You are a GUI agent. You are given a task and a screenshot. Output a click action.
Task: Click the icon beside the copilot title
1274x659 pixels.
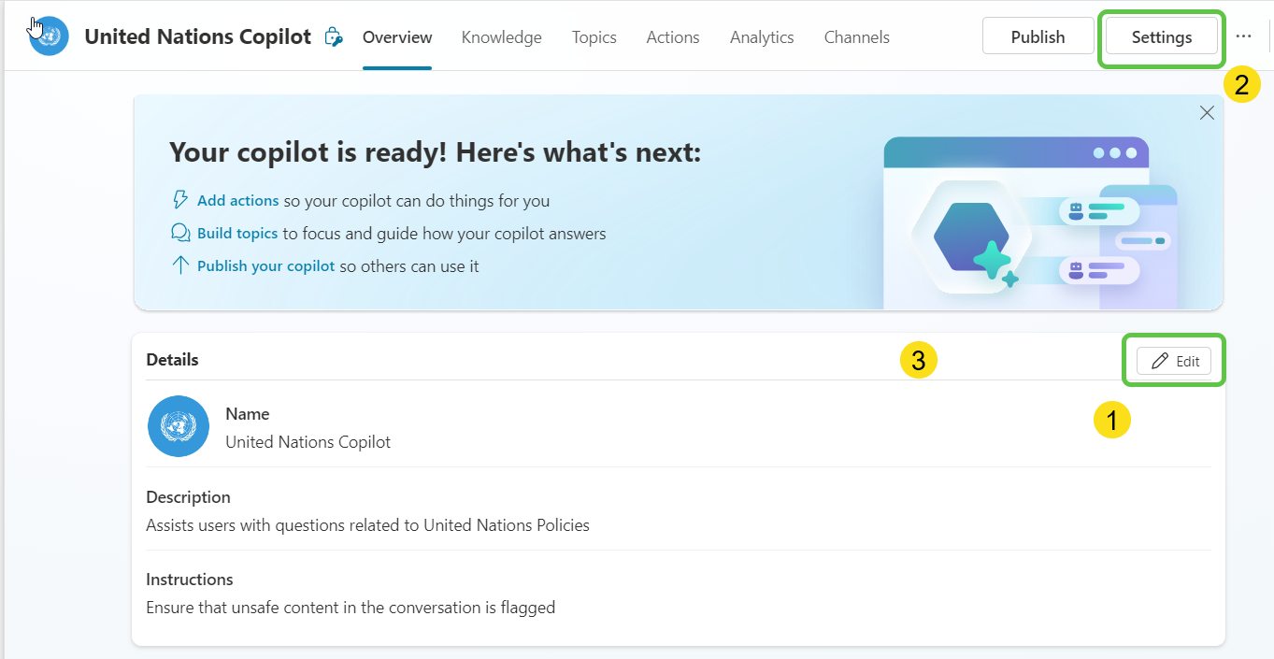[x=334, y=37]
